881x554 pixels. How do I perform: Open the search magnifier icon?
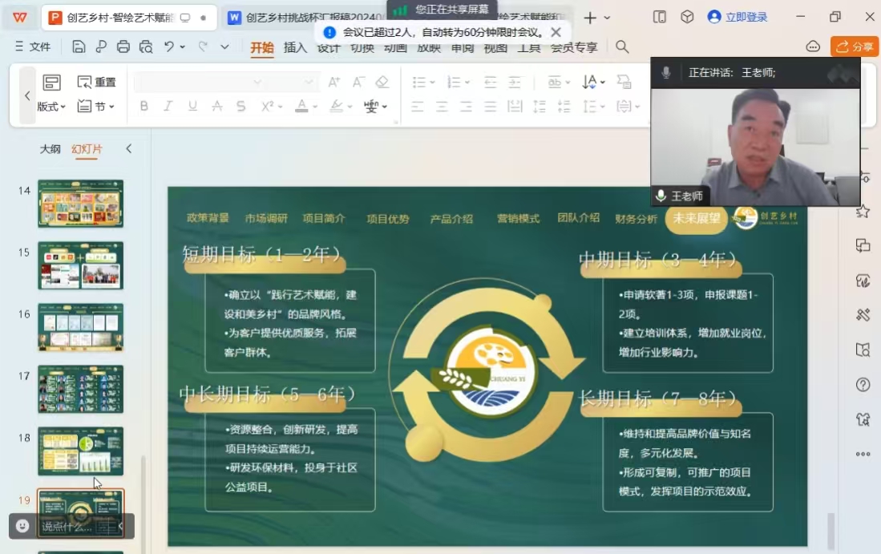coord(622,47)
